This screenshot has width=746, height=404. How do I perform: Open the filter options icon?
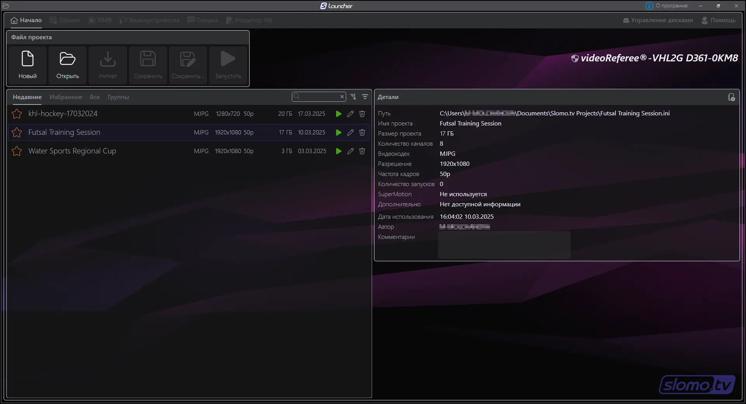click(x=365, y=97)
